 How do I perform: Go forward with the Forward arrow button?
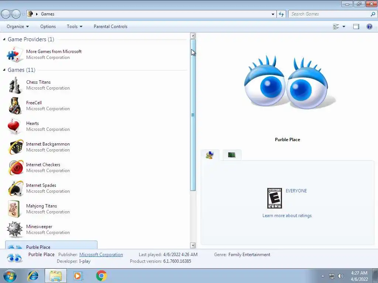pos(16,14)
